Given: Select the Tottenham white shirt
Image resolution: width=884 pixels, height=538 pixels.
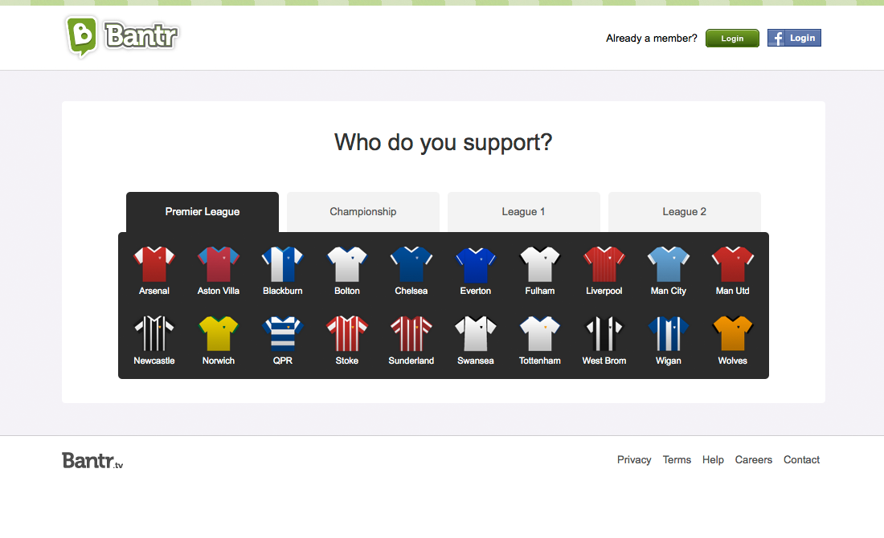Looking at the screenshot, I should (539, 333).
